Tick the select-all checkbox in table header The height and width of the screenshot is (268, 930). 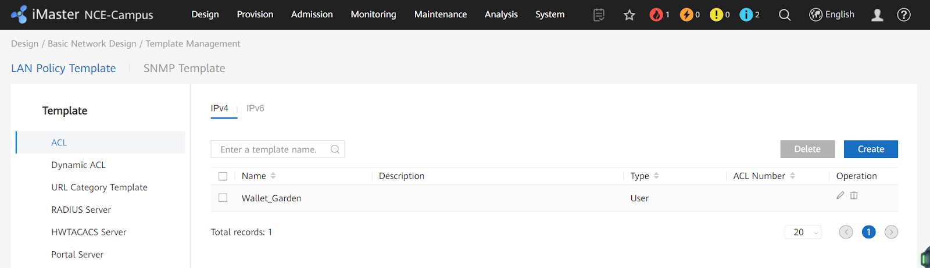(223, 176)
